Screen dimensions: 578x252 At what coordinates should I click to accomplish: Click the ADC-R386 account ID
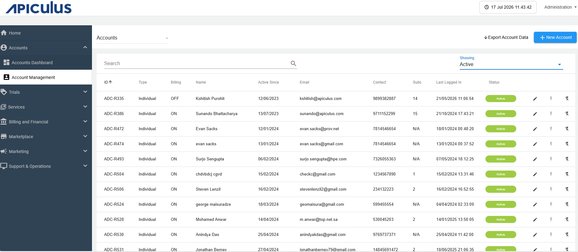(x=114, y=114)
